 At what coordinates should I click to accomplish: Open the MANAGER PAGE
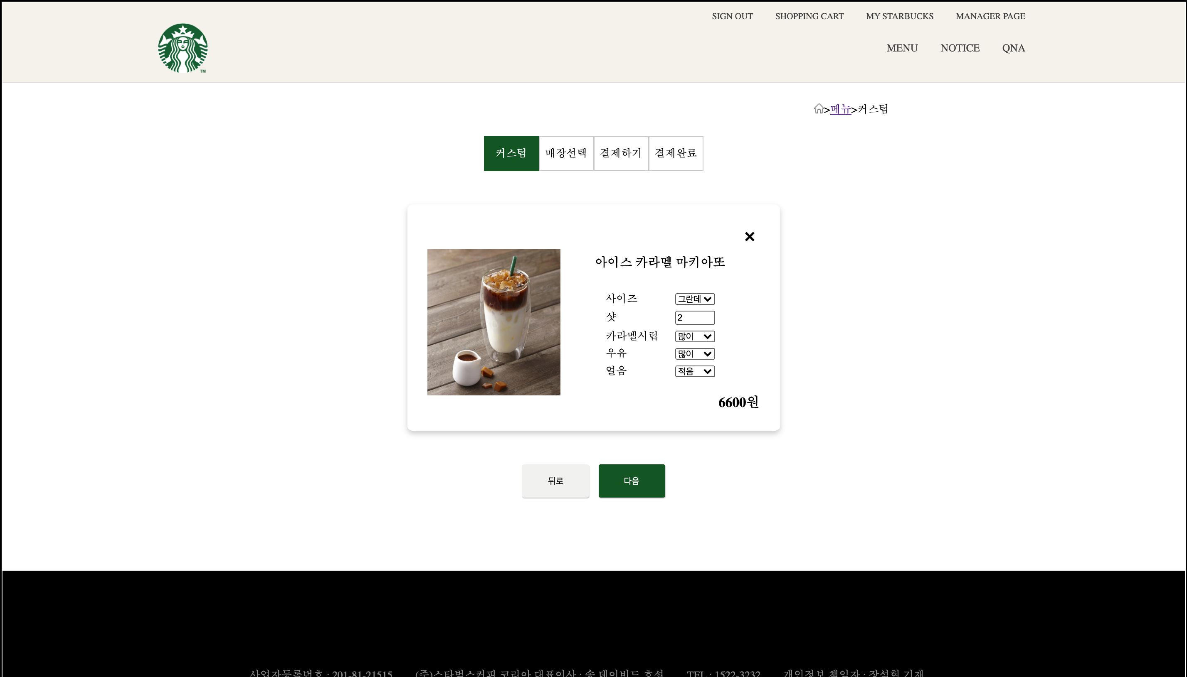point(990,16)
